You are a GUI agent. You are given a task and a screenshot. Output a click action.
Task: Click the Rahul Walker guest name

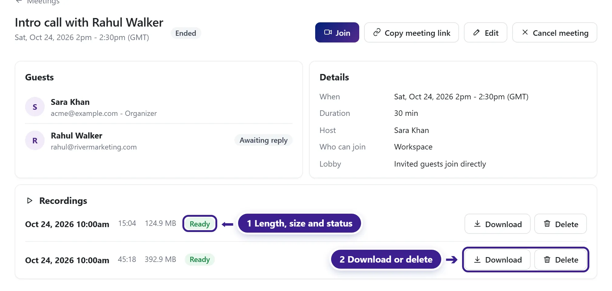[x=76, y=136]
